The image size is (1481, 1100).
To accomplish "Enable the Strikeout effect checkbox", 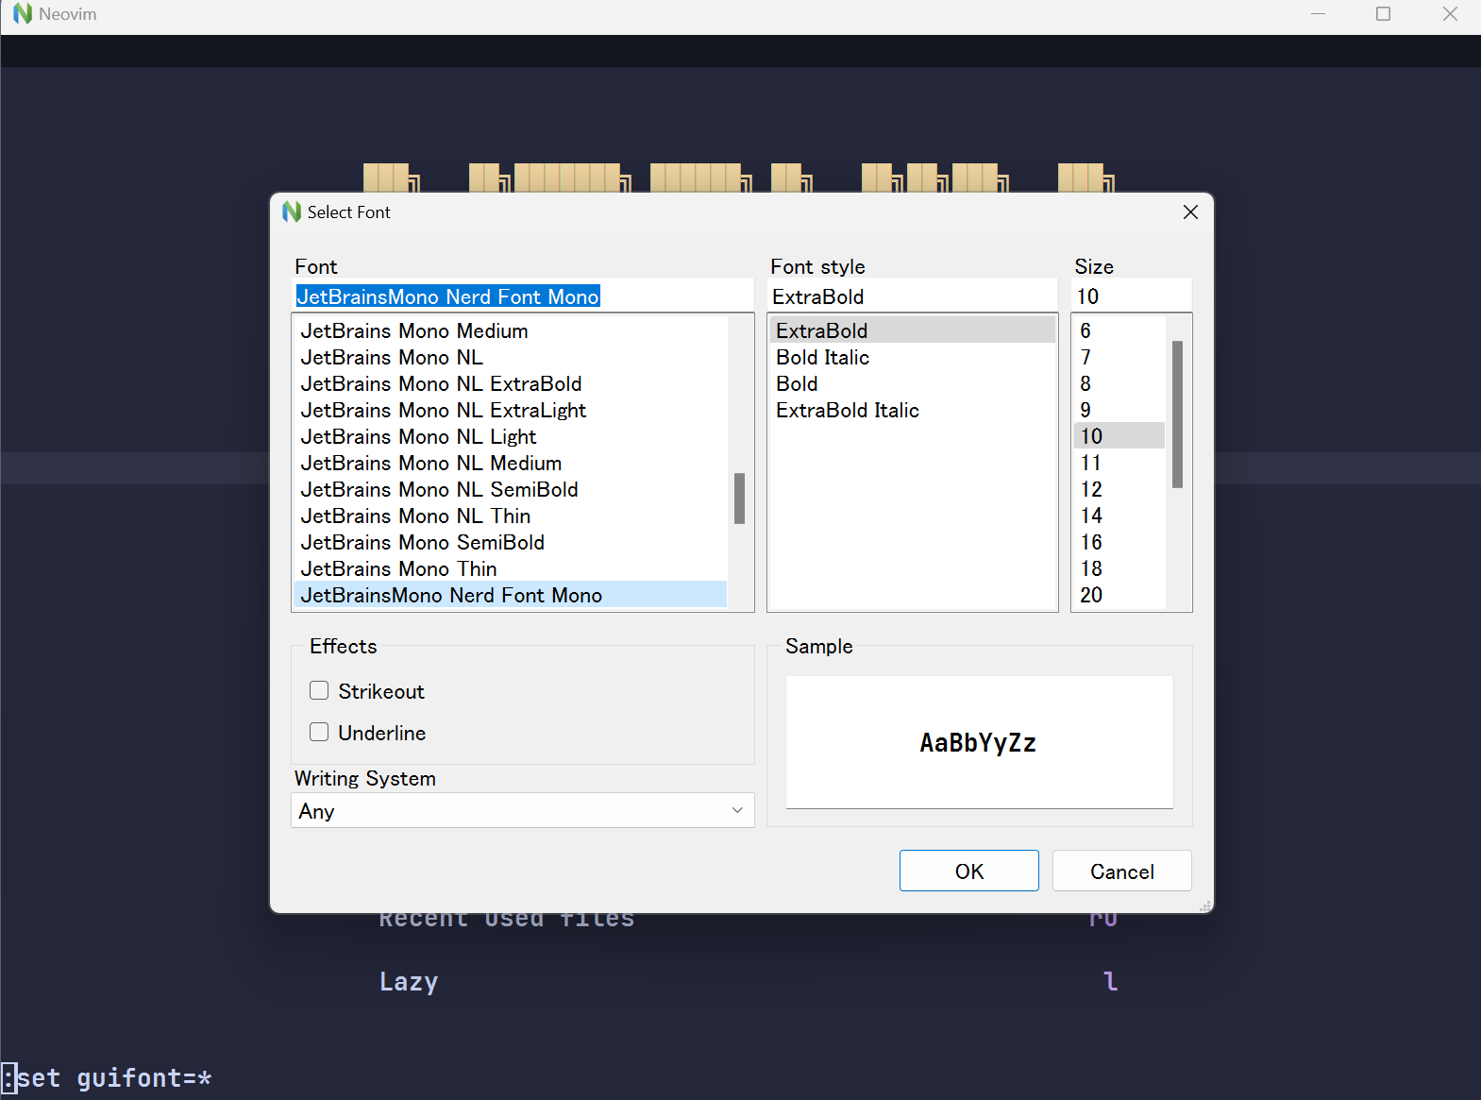I will (319, 691).
